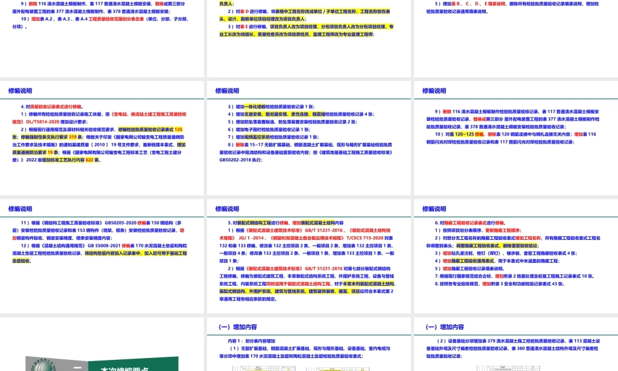Click '修编说明' heading above '4. 对质量验收记录表式'
Image resolution: width=618 pixels, height=371 pixels.
20,90
